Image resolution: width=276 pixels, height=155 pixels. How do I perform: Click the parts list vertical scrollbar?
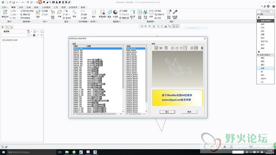coord(123,68)
